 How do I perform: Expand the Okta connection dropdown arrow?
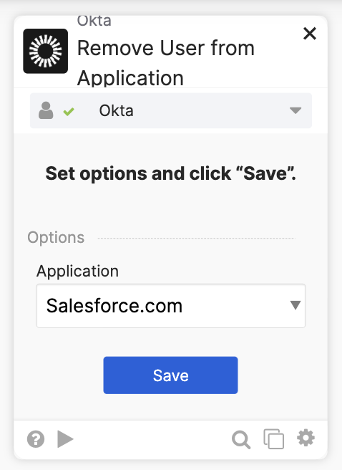coord(295,110)
